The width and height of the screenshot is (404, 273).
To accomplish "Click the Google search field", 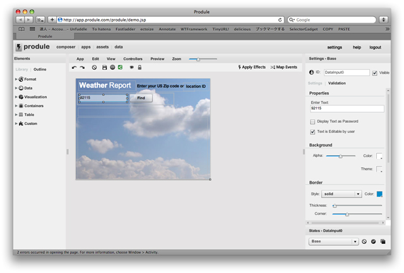I will (332, 20).
